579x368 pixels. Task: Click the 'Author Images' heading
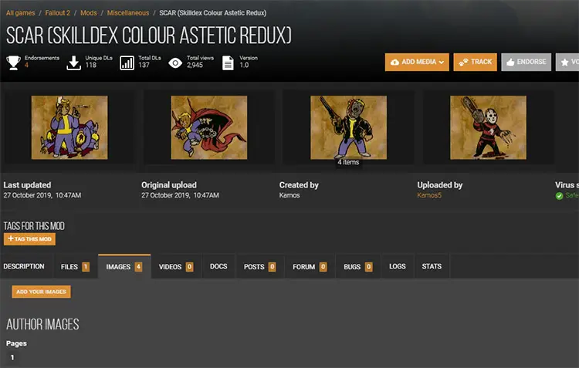(x=42, y=325)
